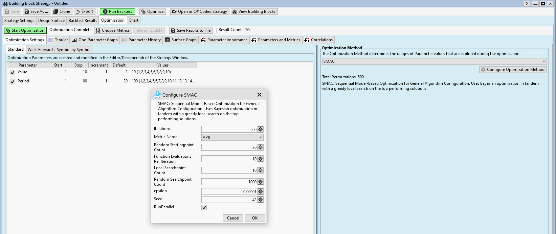Uncheck the Value parameter checkbox
Viewport: 556px width, 234px height.
(x=13, y=72)
